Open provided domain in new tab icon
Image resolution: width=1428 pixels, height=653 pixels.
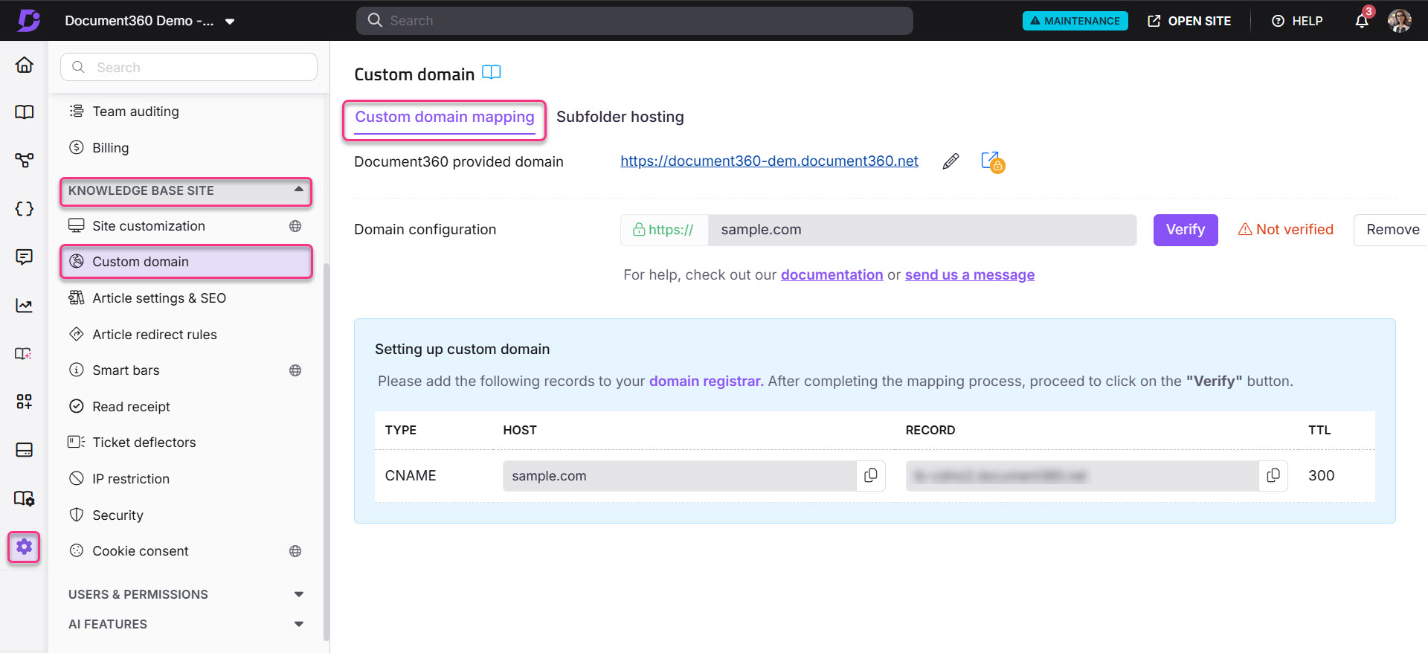(993, 162)
